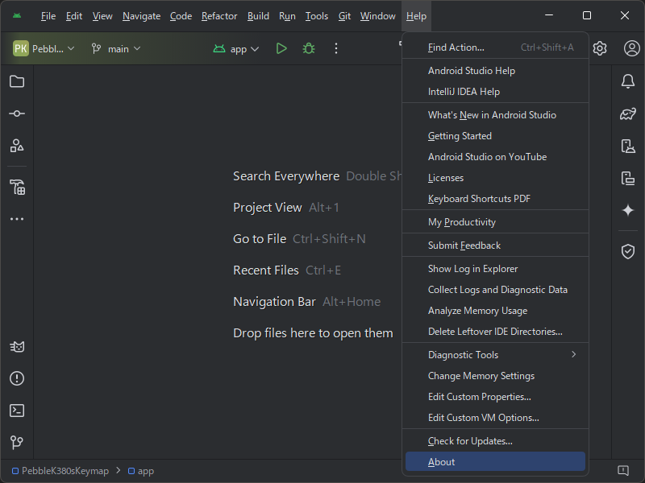Open the IDE settings gear
Viewport: 645px width, 483px height.
click(x=600, y=48)
